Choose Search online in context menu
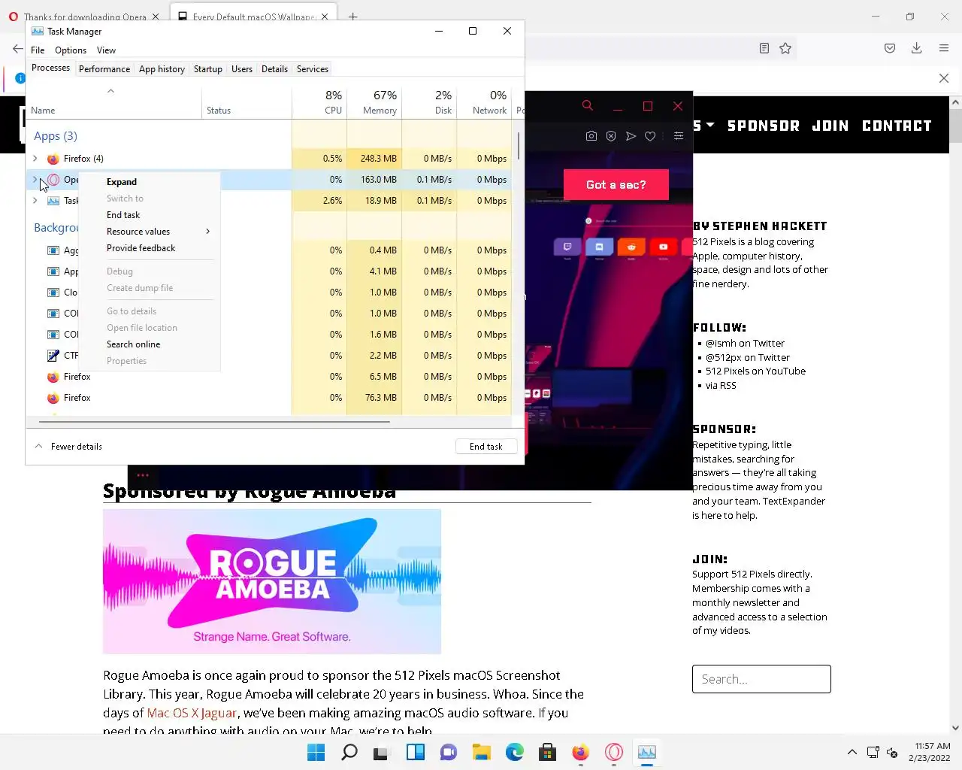 pos(149,344)
